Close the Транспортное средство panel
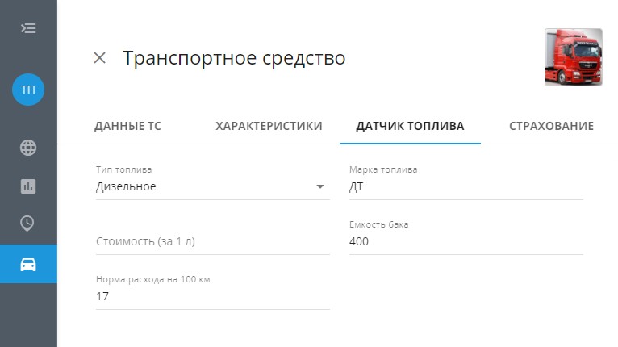 click(100, 58)
